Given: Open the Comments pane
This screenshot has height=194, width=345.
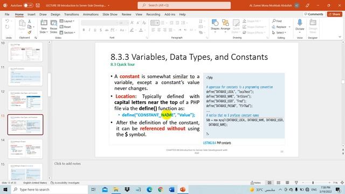Looking at the screenshot, I should point(314,15).
